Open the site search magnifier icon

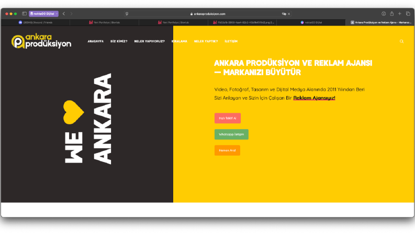401,41
